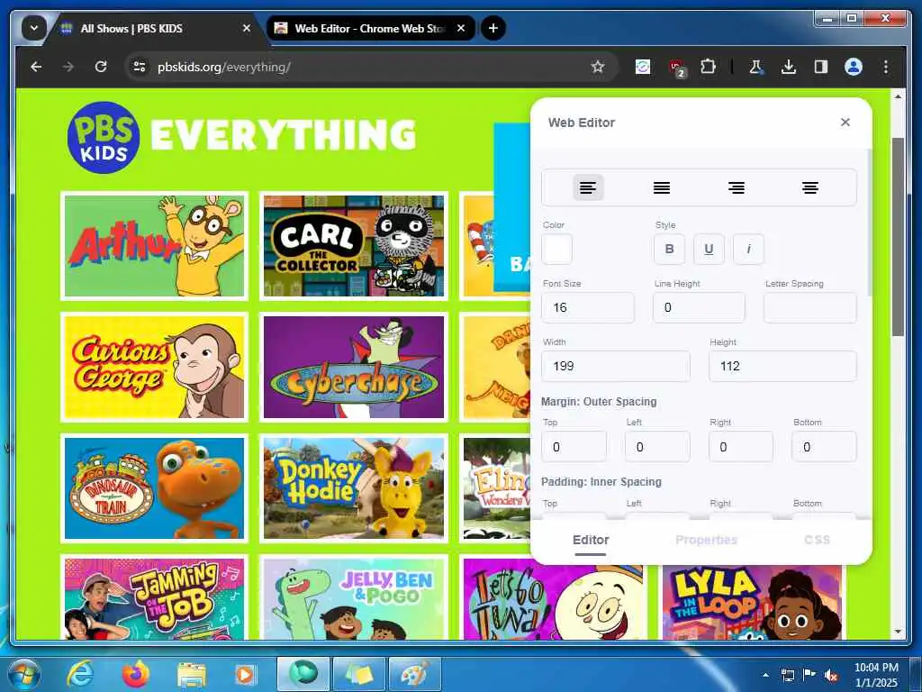Close the Web Editor panel
The height and width of the screenshot is (692, 922).
coord(845,122)
